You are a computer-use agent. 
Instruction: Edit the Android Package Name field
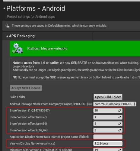coord(115,104)
